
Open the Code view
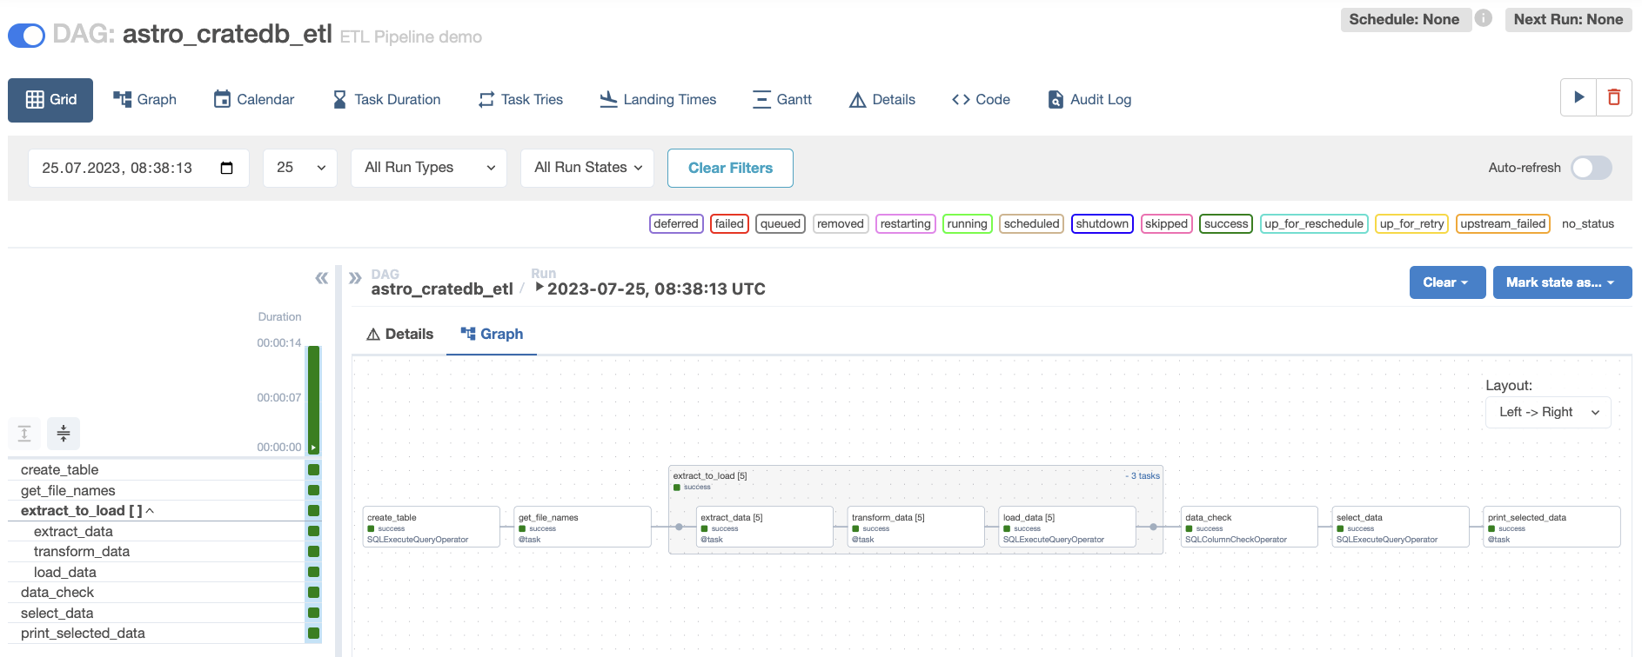pos(982,99)
